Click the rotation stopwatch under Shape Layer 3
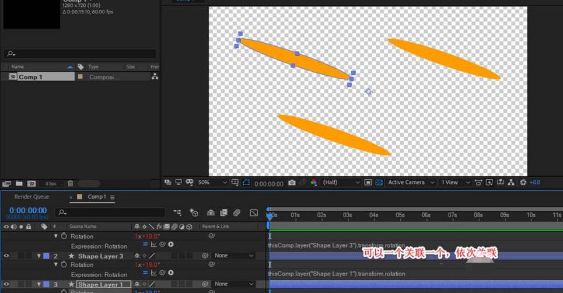The height and width of the screenshot is (293, 563). (x=64, y=265)
